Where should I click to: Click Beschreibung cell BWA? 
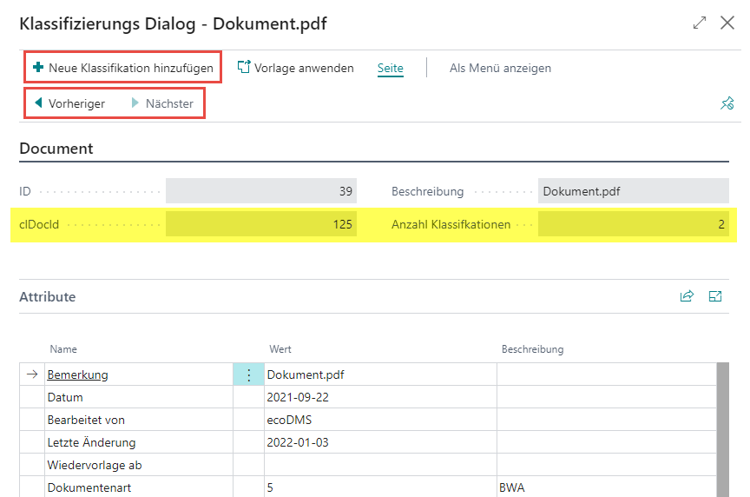coord(607,487)
